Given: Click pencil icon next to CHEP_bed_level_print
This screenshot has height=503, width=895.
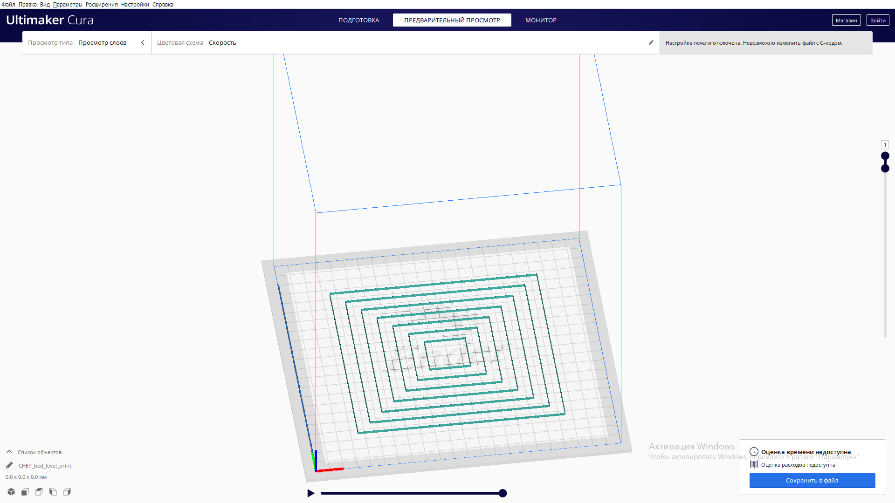Looking at the screenshot, I should pyautogui.click(x=9, y=465).
